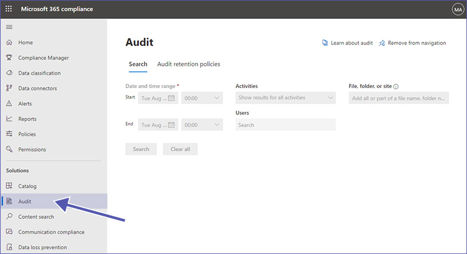Click the Search button
467x254 pixels.
141,149
